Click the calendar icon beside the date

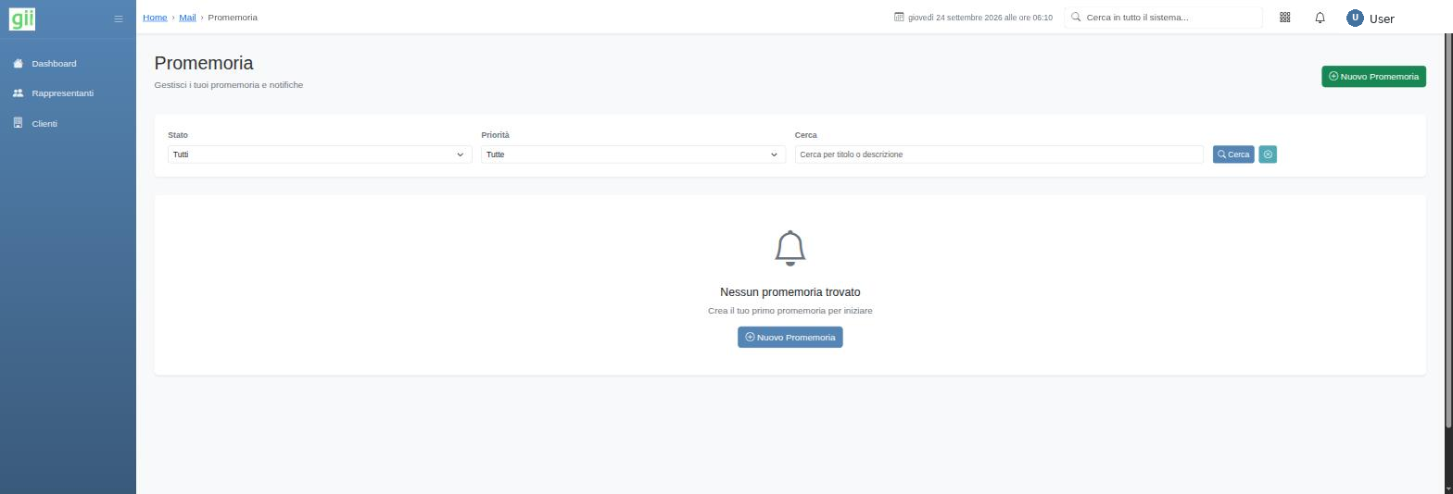click(x=899, y=17)
